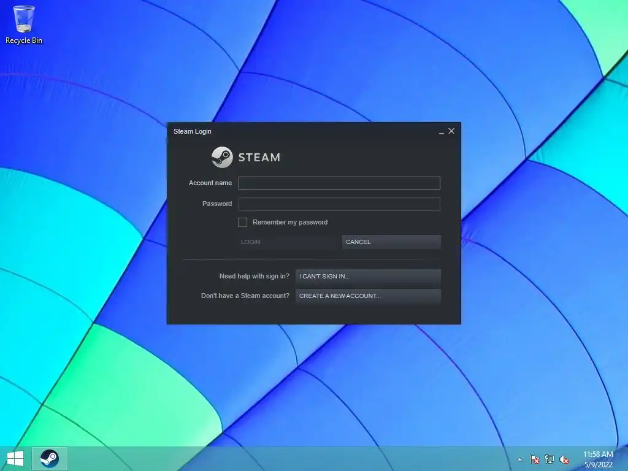628x471 pixels.
Task: Click the 'Account name' label
Action: pyautogui.click(x=210, y=183)
